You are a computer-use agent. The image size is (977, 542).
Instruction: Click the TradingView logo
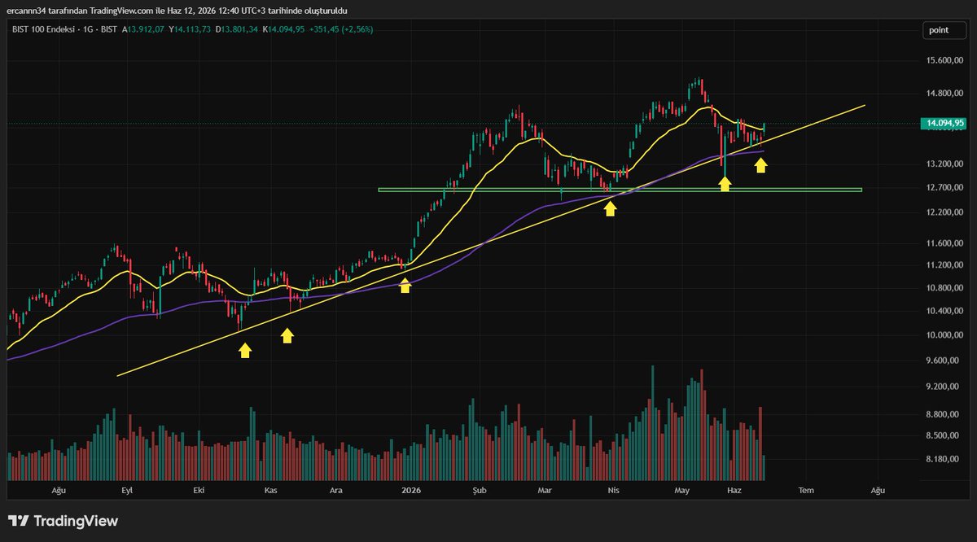(63, 521)
